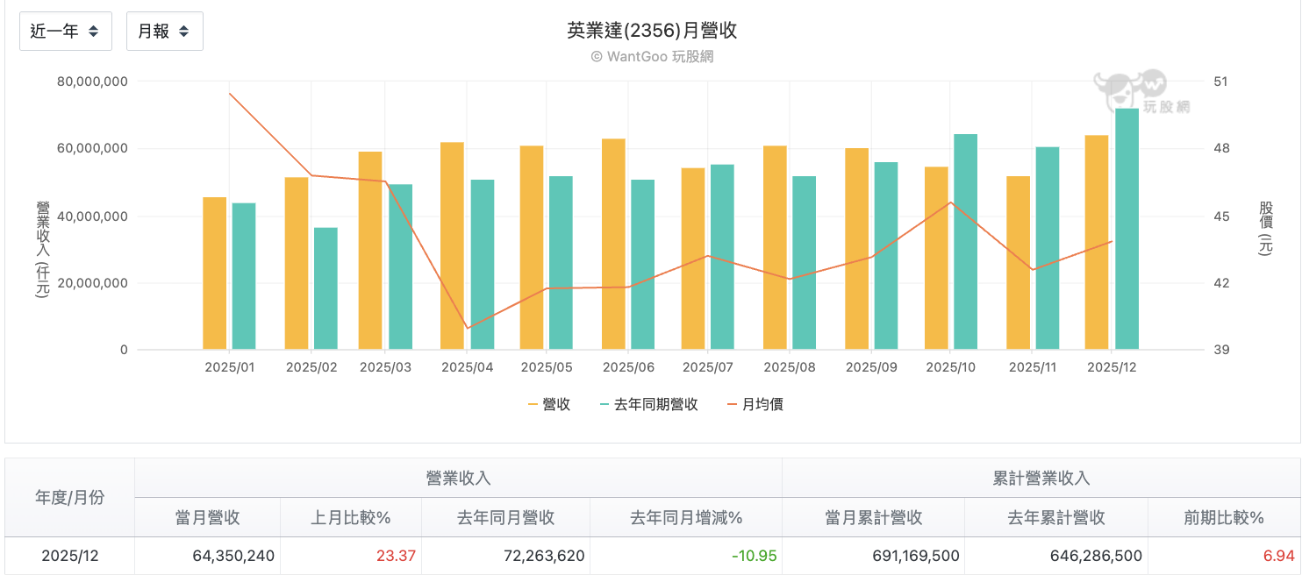Toggle the 去年同期營收 legend series

[648, 404]
